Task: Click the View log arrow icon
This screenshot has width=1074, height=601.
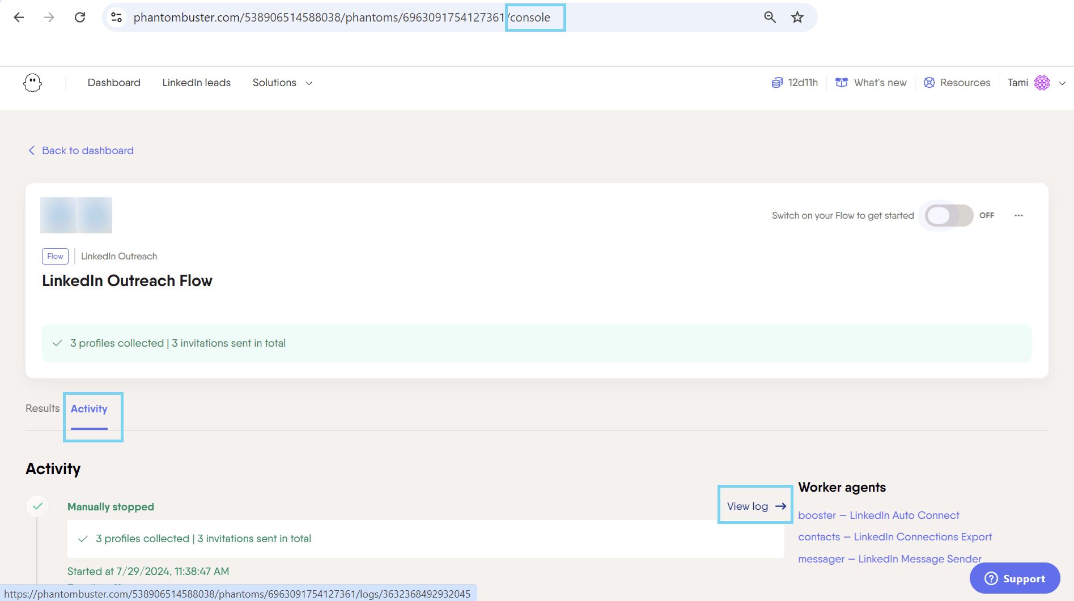Action: pyautogui.click(x=780, y=506)
